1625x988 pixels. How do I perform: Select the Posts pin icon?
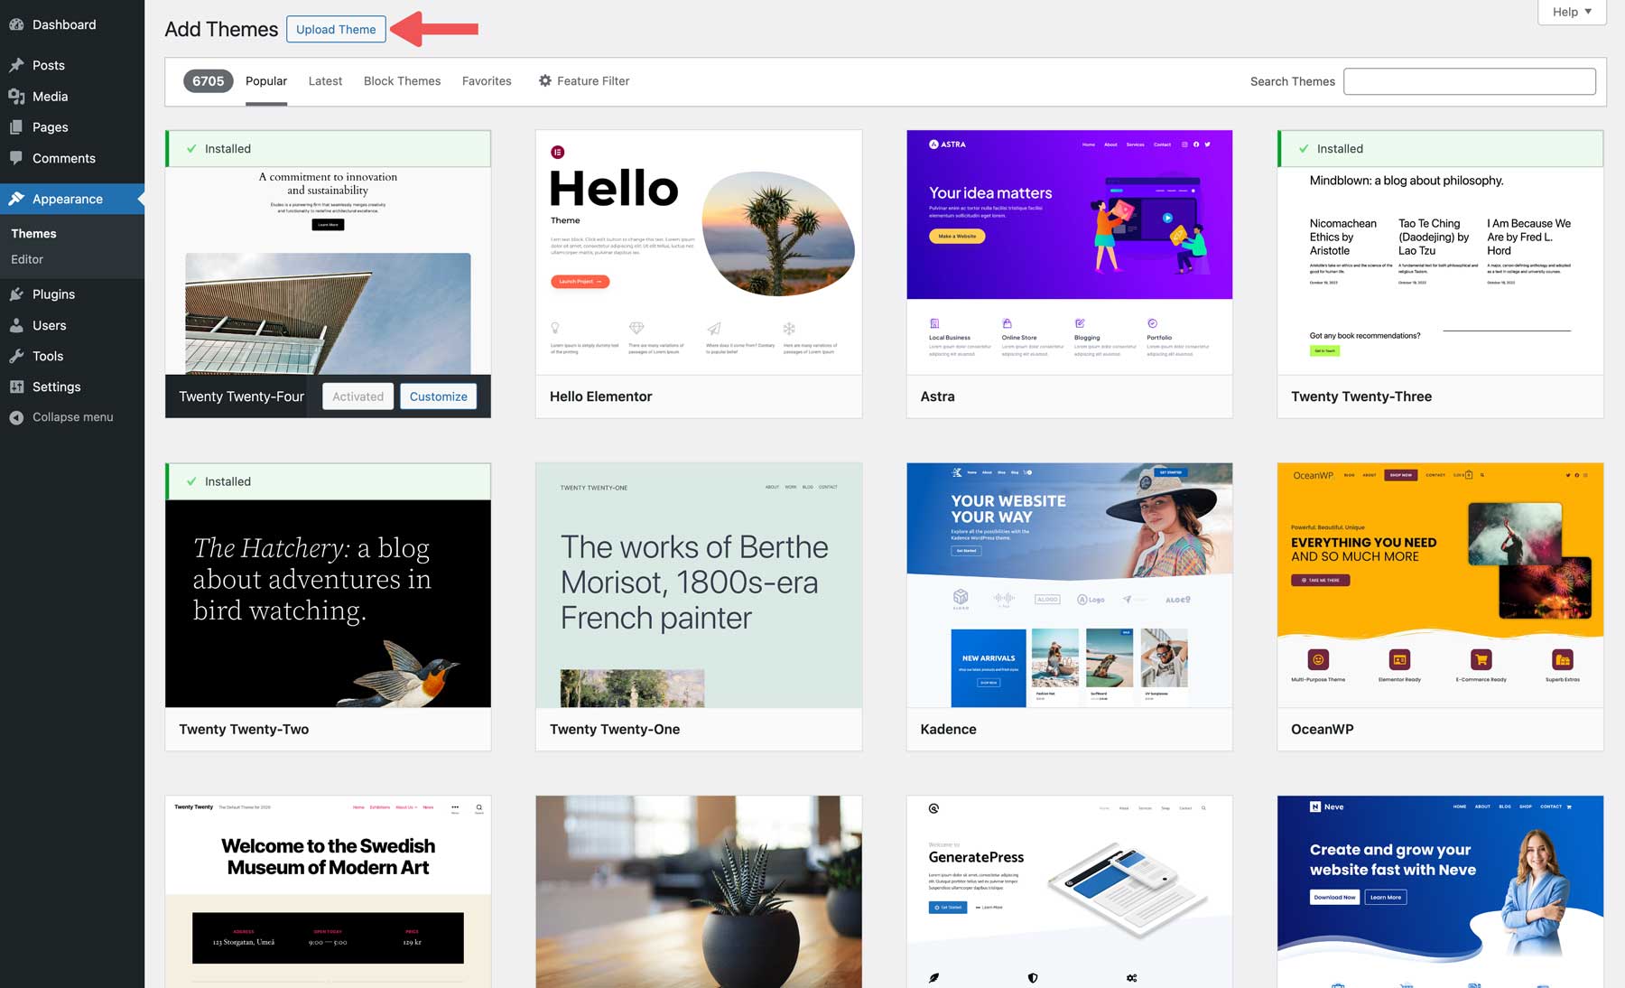point(16,64)
